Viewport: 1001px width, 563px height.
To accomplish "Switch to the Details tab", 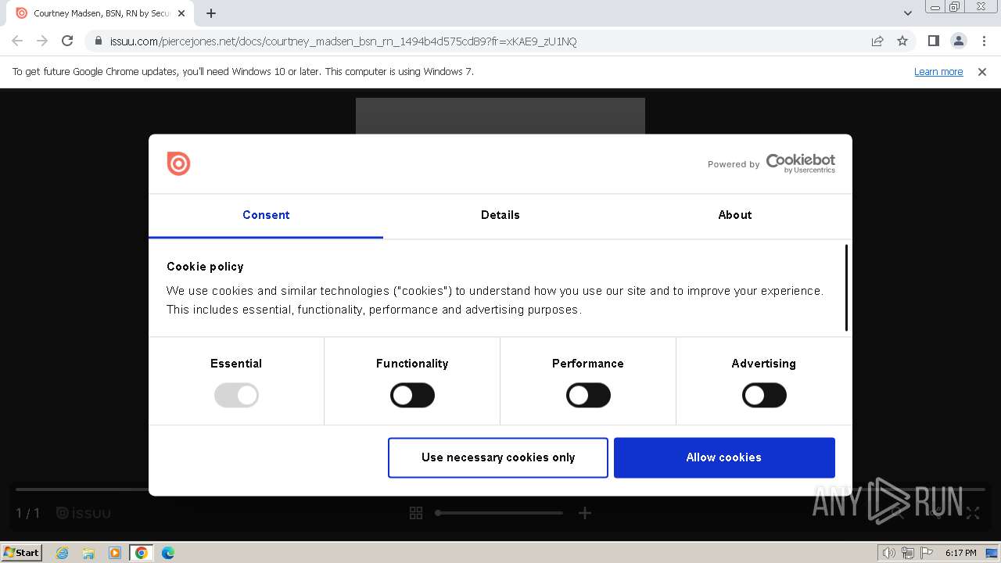I will (500, 215).
